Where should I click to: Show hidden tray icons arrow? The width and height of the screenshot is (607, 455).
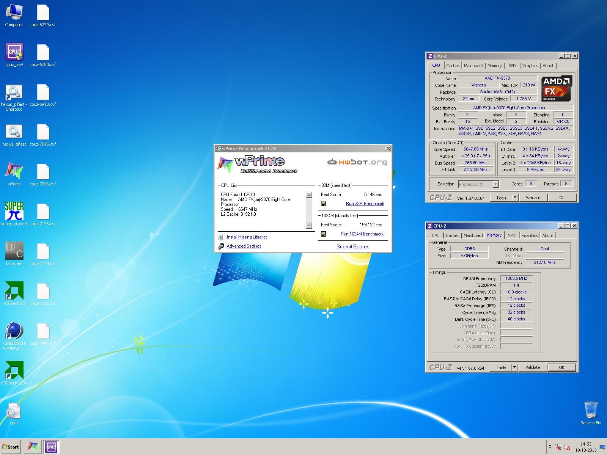(x=550, y=447)
